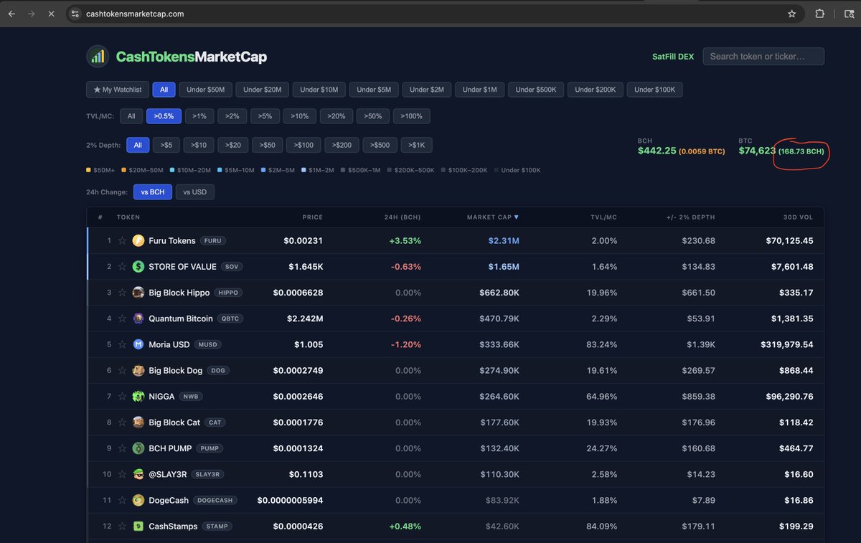Click the $1M–2M legend swatch
Screen dimensions: 861x543
(304, 170)
